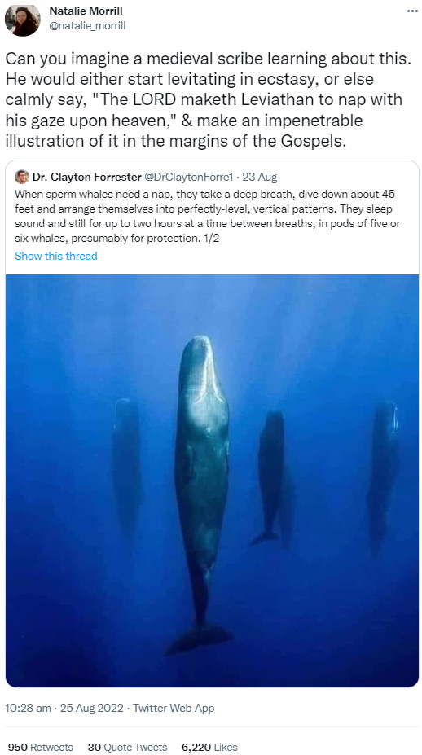This screenshot has width=422, height=755.
Task: Click the Twitter Web App source link
Action: coord(174,708)
